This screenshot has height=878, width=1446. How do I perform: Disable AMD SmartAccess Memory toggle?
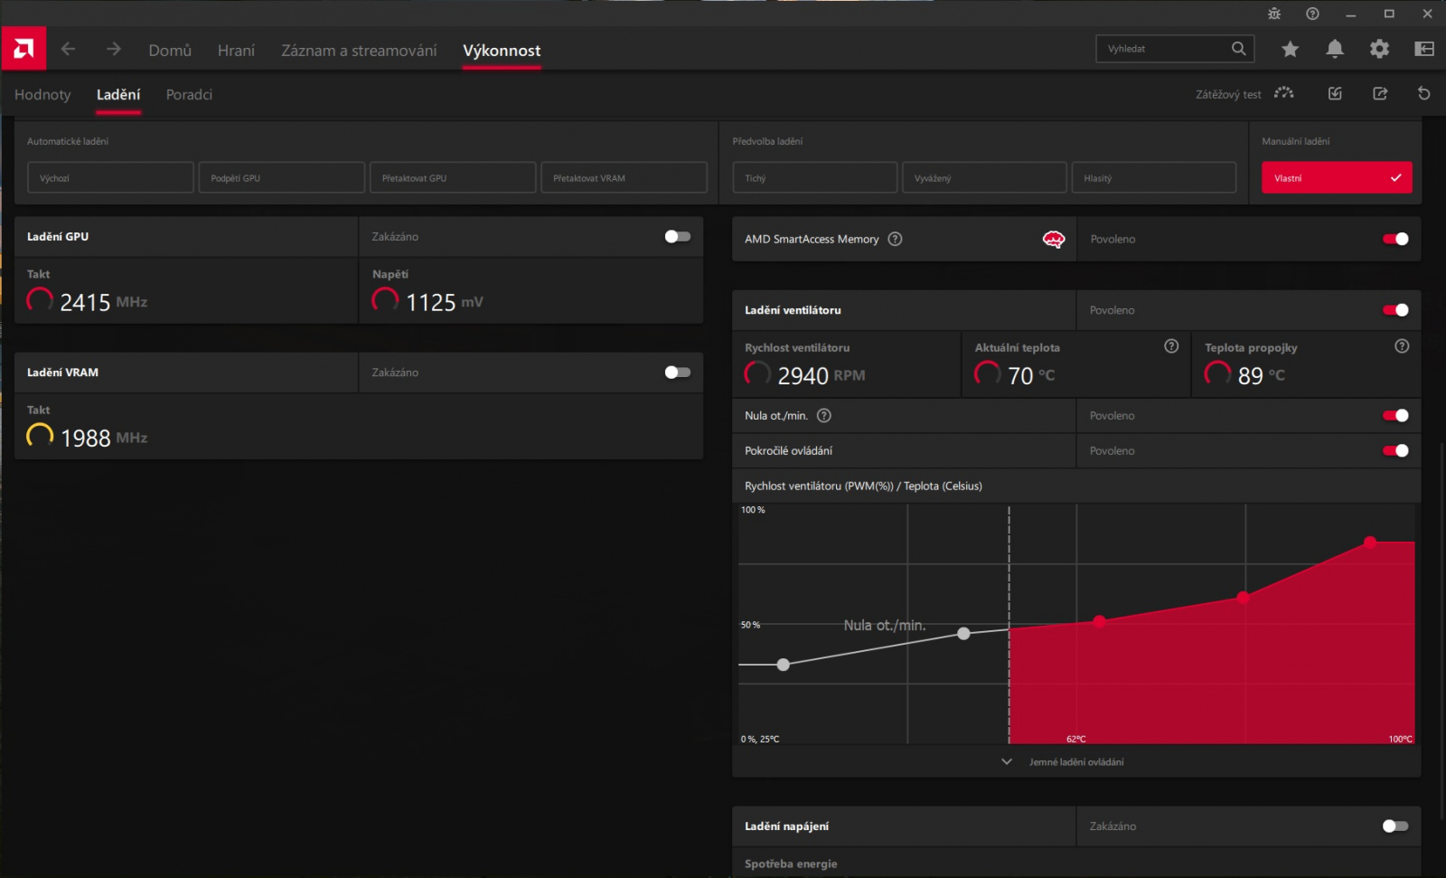tap(1395, 239)
